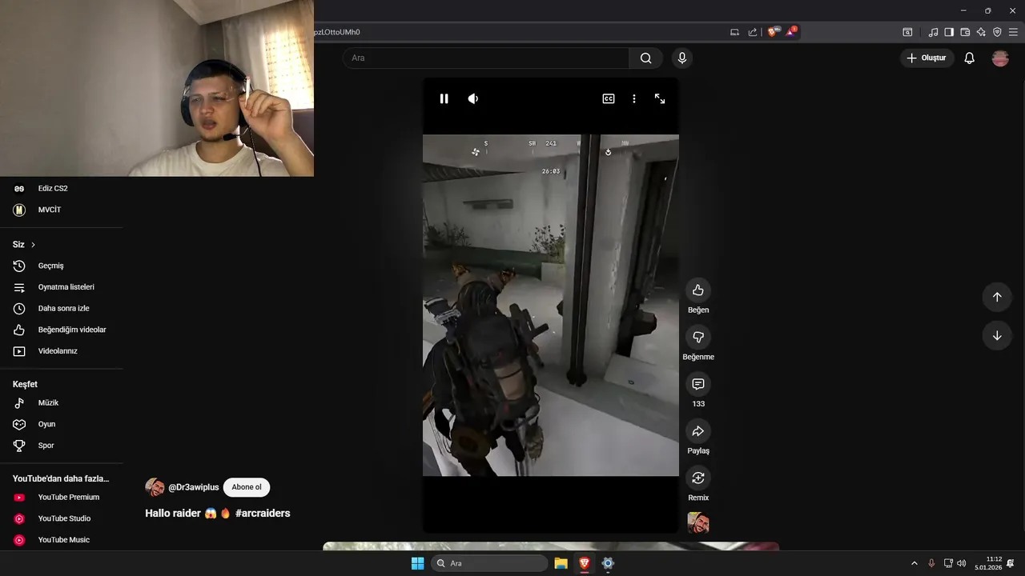Open the Oluştur create menu
1025x576 pixels.
[x=926, y=58]
